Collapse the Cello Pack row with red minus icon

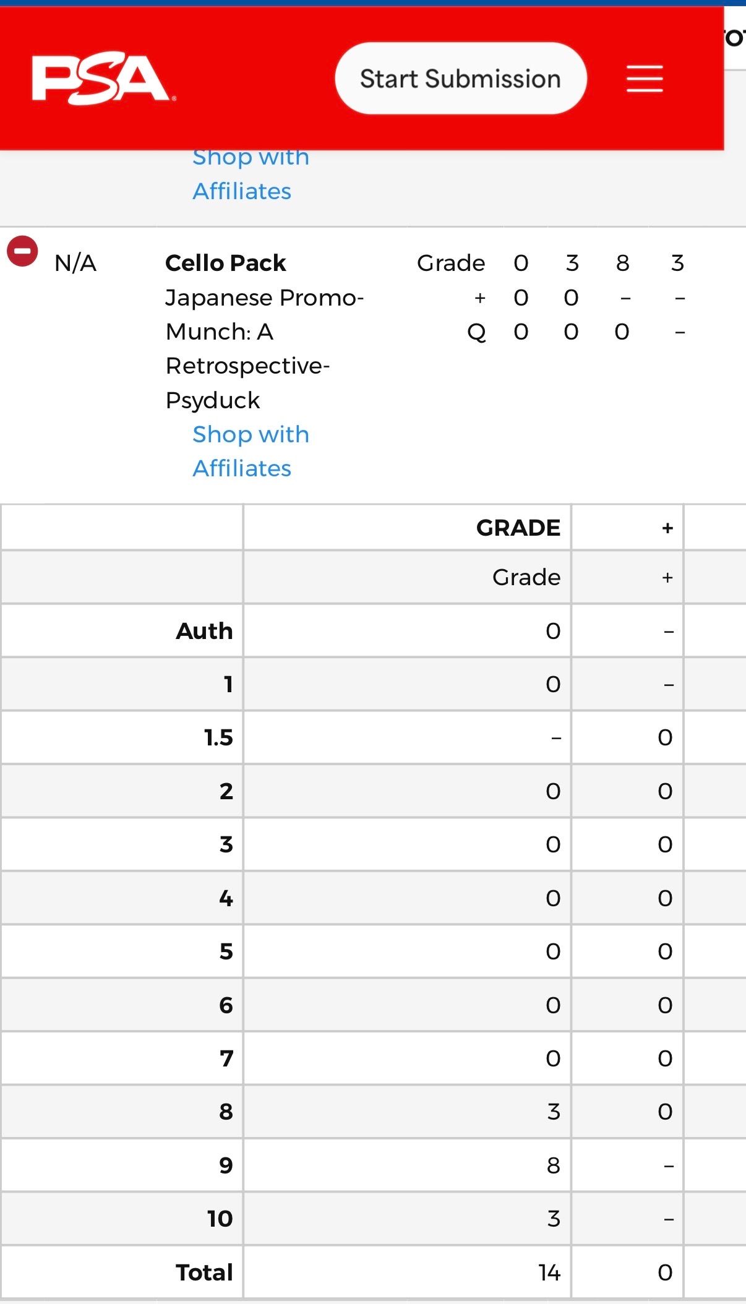pyautogui.click(x=22, y=251)
